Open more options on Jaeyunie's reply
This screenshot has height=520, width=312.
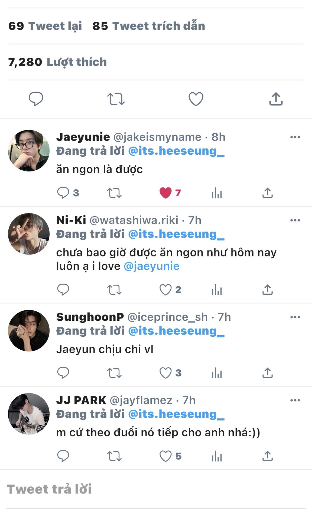pyautogui.click(x=295, y=137)
